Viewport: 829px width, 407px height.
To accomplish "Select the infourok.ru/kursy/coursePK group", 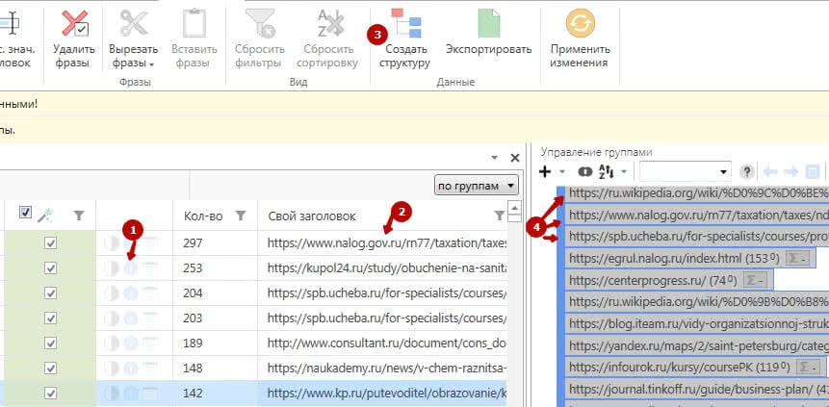I will (695, 367).
